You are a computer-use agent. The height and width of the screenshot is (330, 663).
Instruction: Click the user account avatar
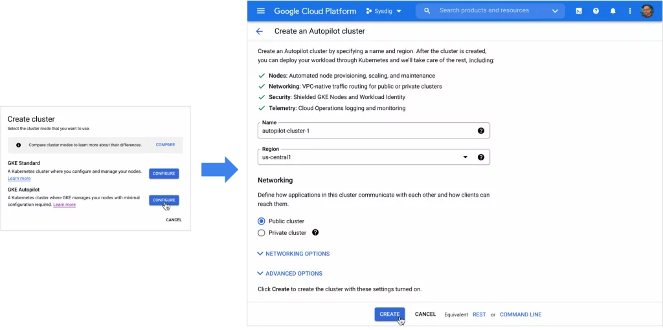tap(647, 11)
